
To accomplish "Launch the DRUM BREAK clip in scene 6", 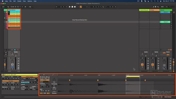I will [x=9, y=22].
